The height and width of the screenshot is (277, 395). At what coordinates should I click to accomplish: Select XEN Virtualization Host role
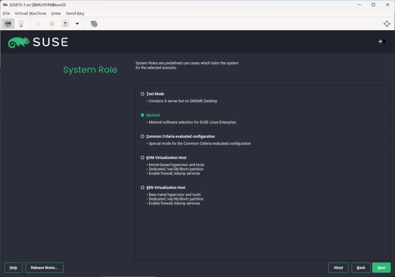click(142, 188)
